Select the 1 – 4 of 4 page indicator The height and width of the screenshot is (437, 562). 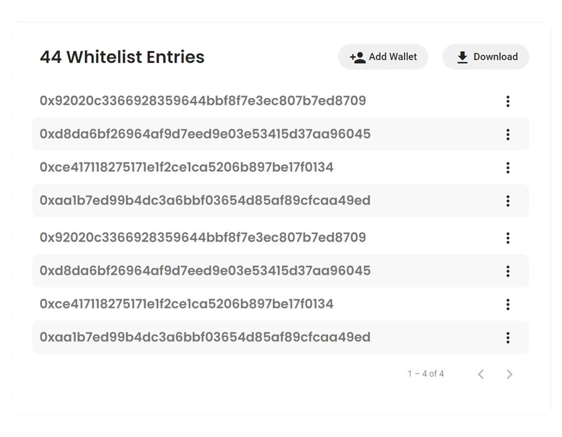click(425, 373)
